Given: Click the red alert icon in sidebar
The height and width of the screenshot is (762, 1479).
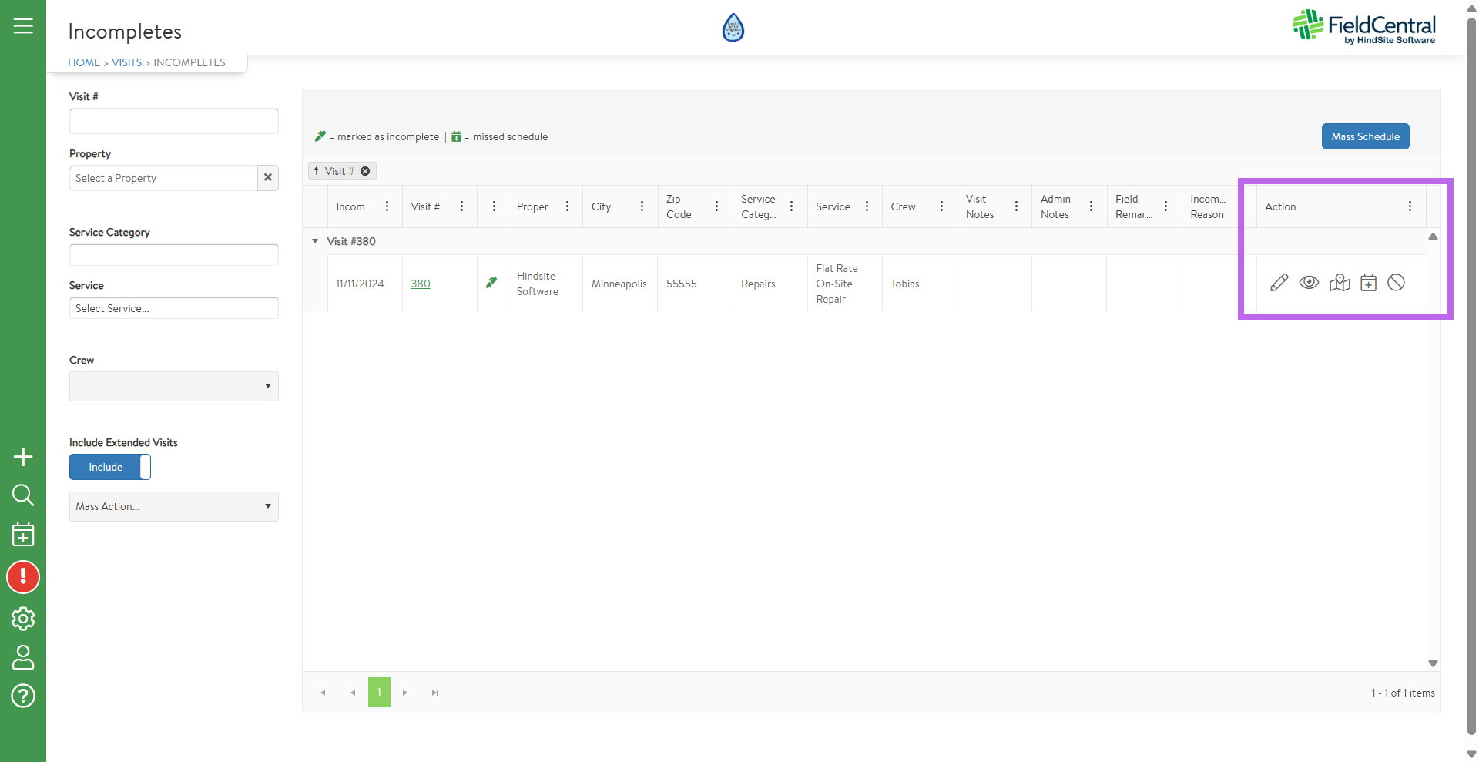Looking at the screenshot, I should point(23,577).
